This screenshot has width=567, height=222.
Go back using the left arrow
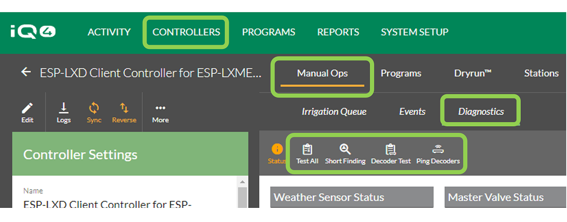(26, 72)
